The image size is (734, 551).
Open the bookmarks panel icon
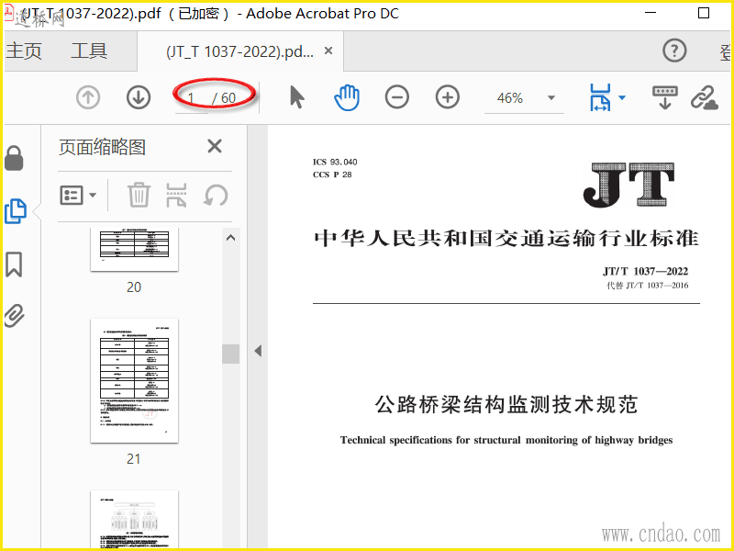click(14, 264)
